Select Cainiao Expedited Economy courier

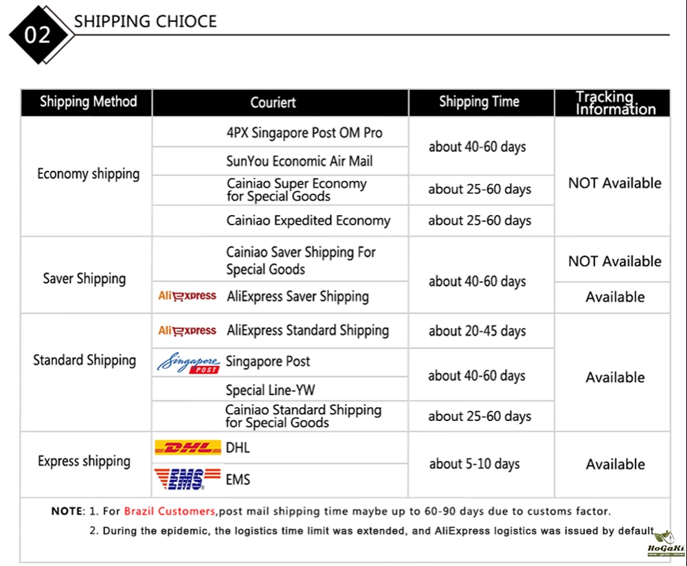point(308,220)
